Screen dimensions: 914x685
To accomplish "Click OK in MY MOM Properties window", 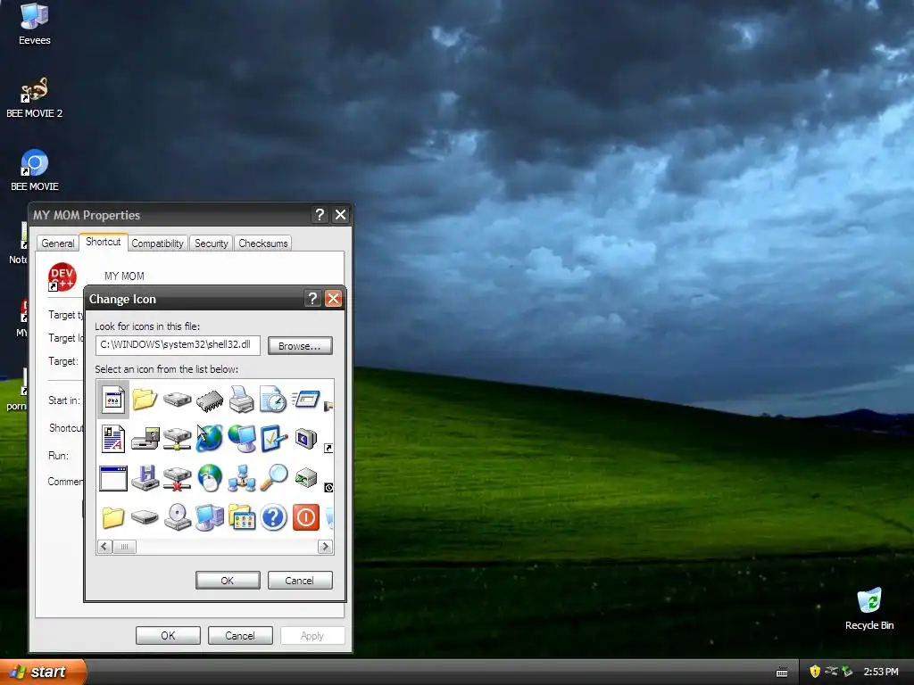I will tap(168, 635).
